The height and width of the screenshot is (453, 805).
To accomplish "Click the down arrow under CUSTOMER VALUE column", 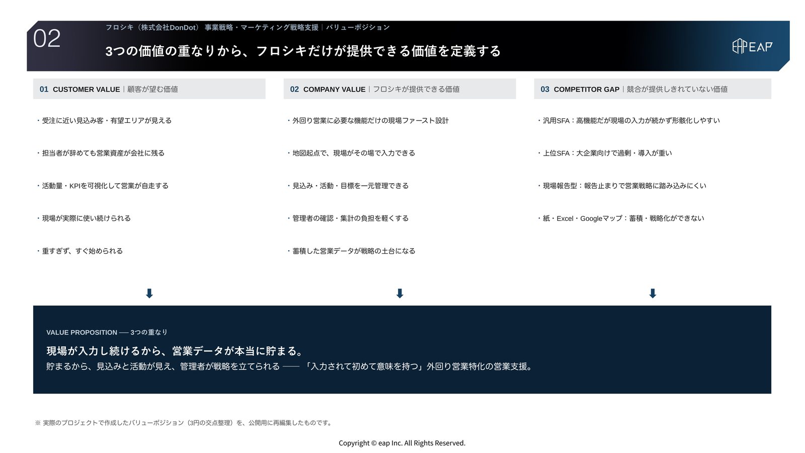I will point(149,293).
